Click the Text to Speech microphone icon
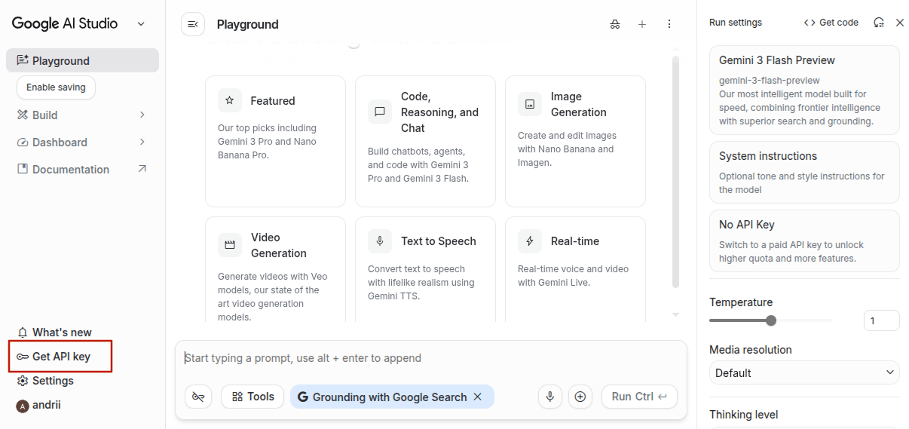 click(380, 241)
